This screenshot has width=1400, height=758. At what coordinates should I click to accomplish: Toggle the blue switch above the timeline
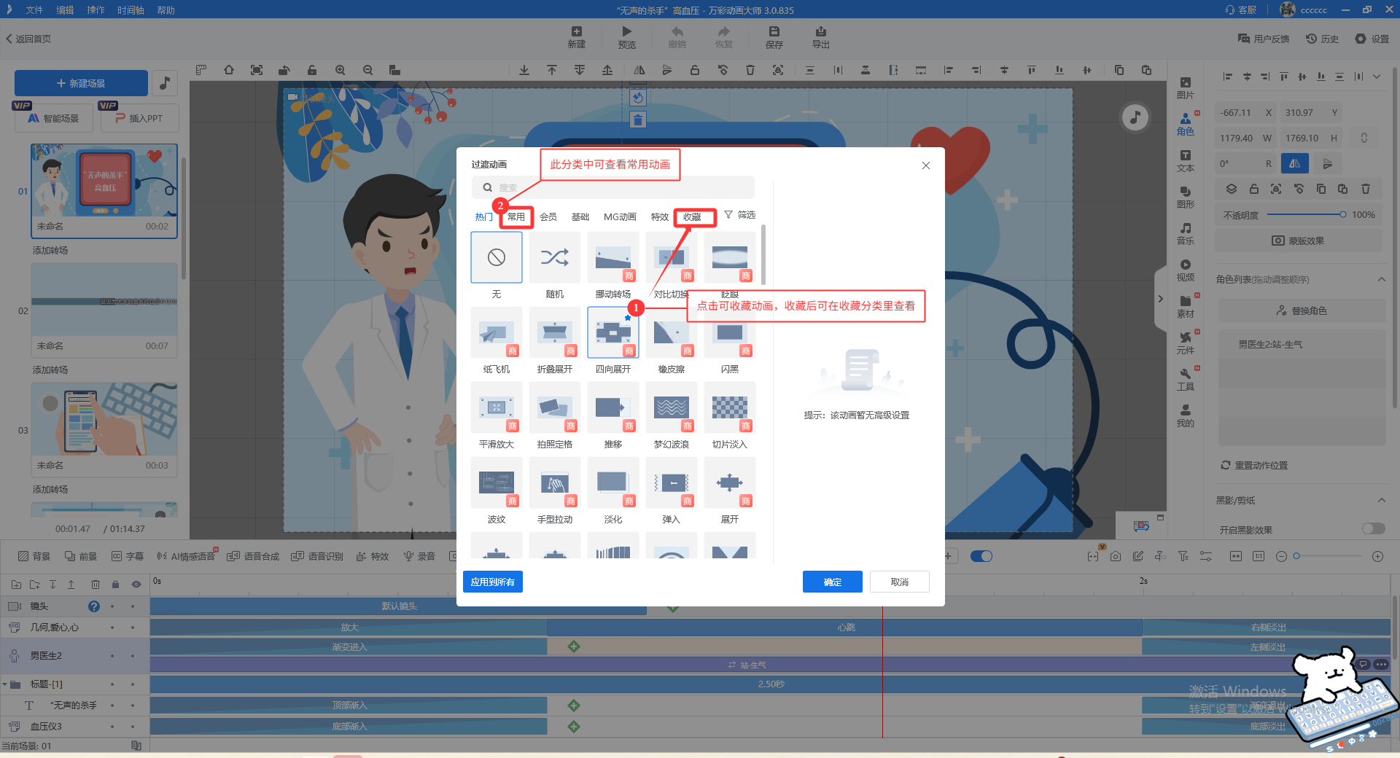[x=981, y=556]
